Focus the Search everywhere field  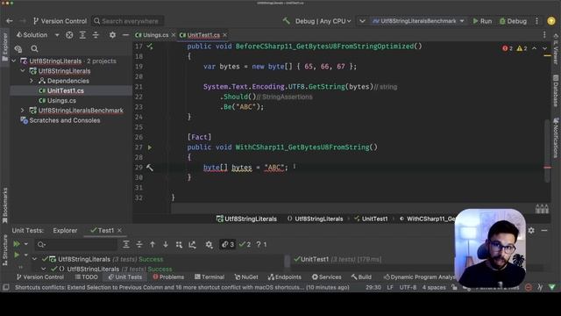128,21
